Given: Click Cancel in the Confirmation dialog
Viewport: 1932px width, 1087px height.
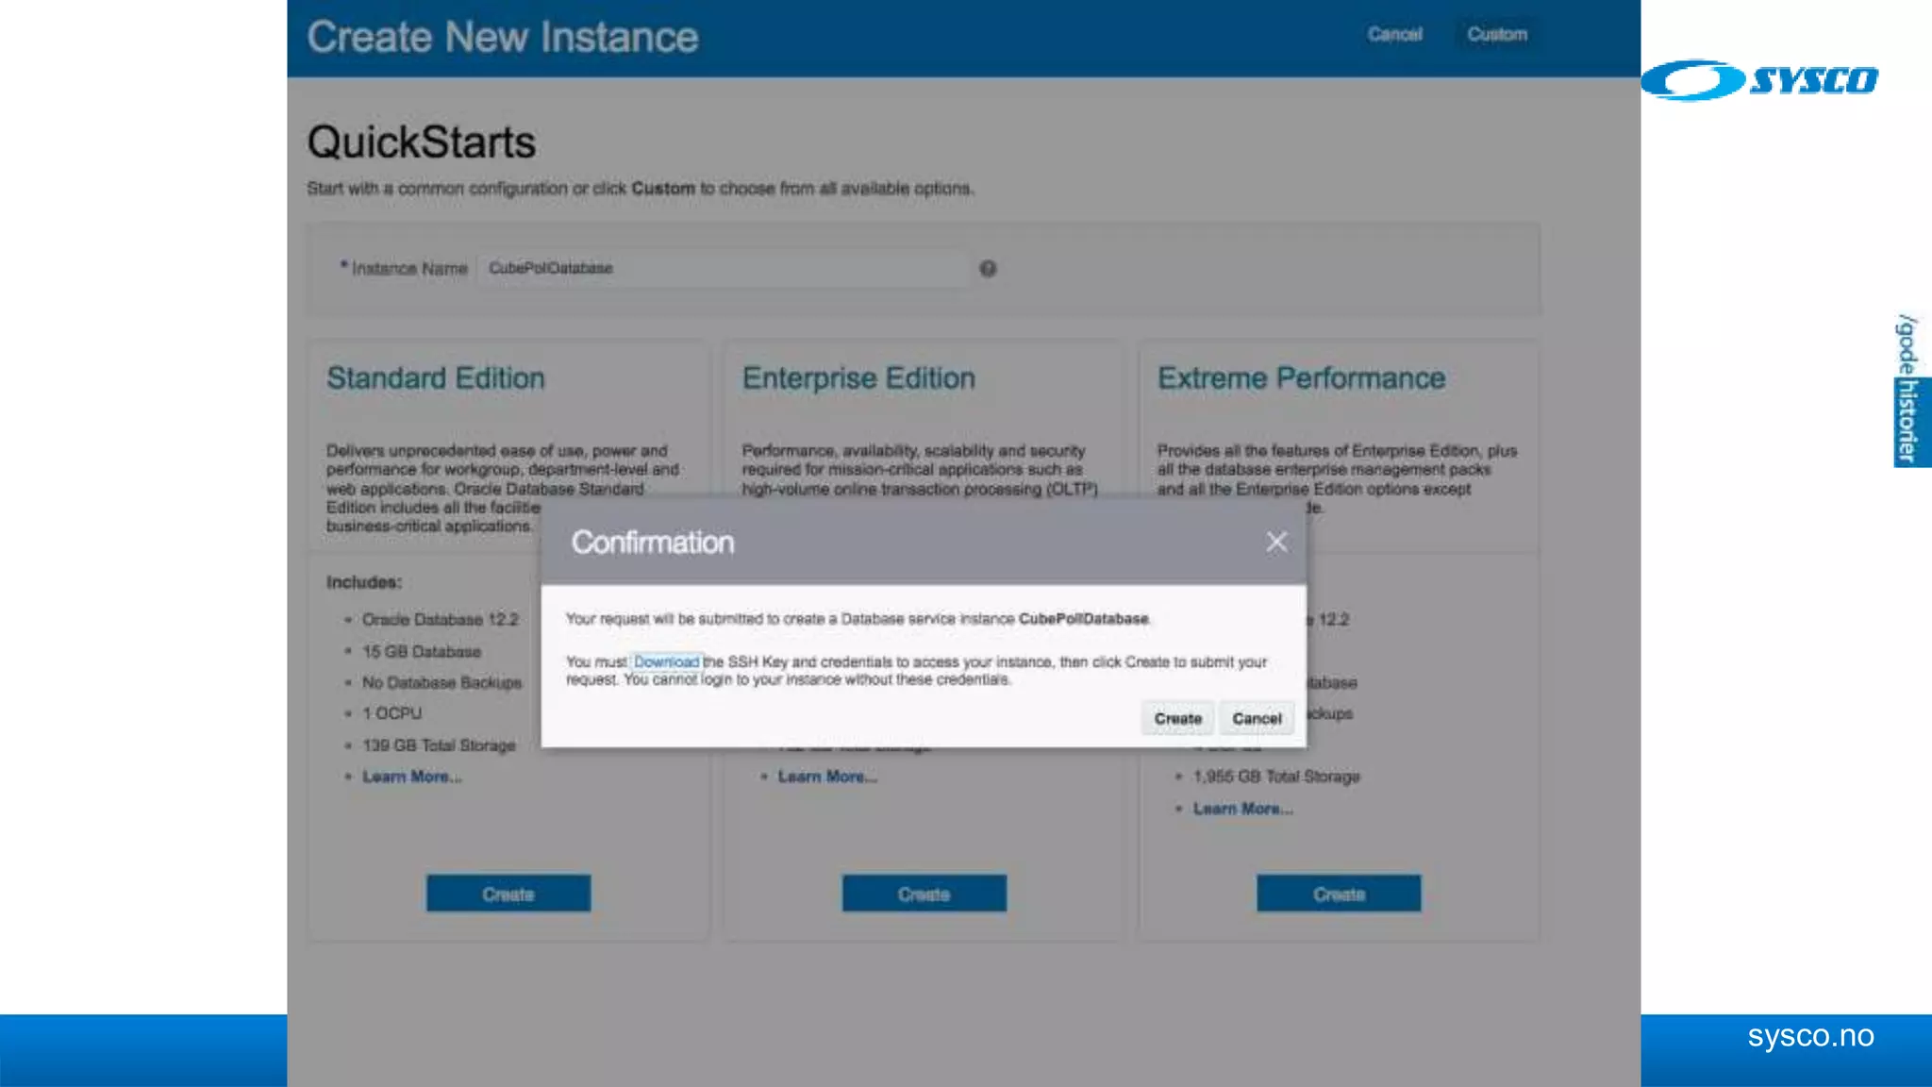Looking at the screenshot, I should tap(1257, 718).
